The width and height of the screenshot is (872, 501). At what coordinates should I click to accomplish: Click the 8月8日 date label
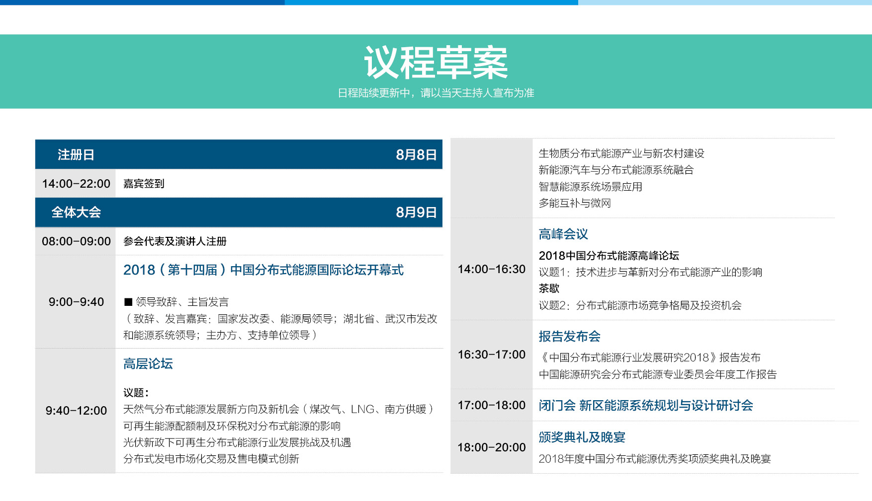tap(416, 155)
